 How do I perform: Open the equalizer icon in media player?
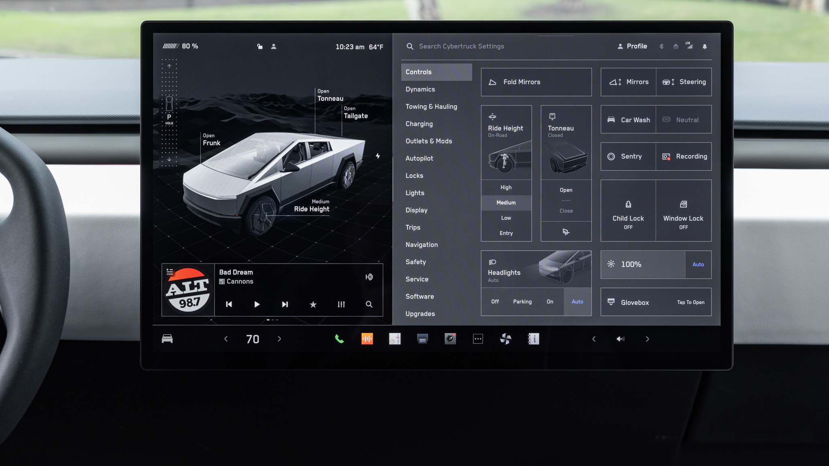click(341, 304)
